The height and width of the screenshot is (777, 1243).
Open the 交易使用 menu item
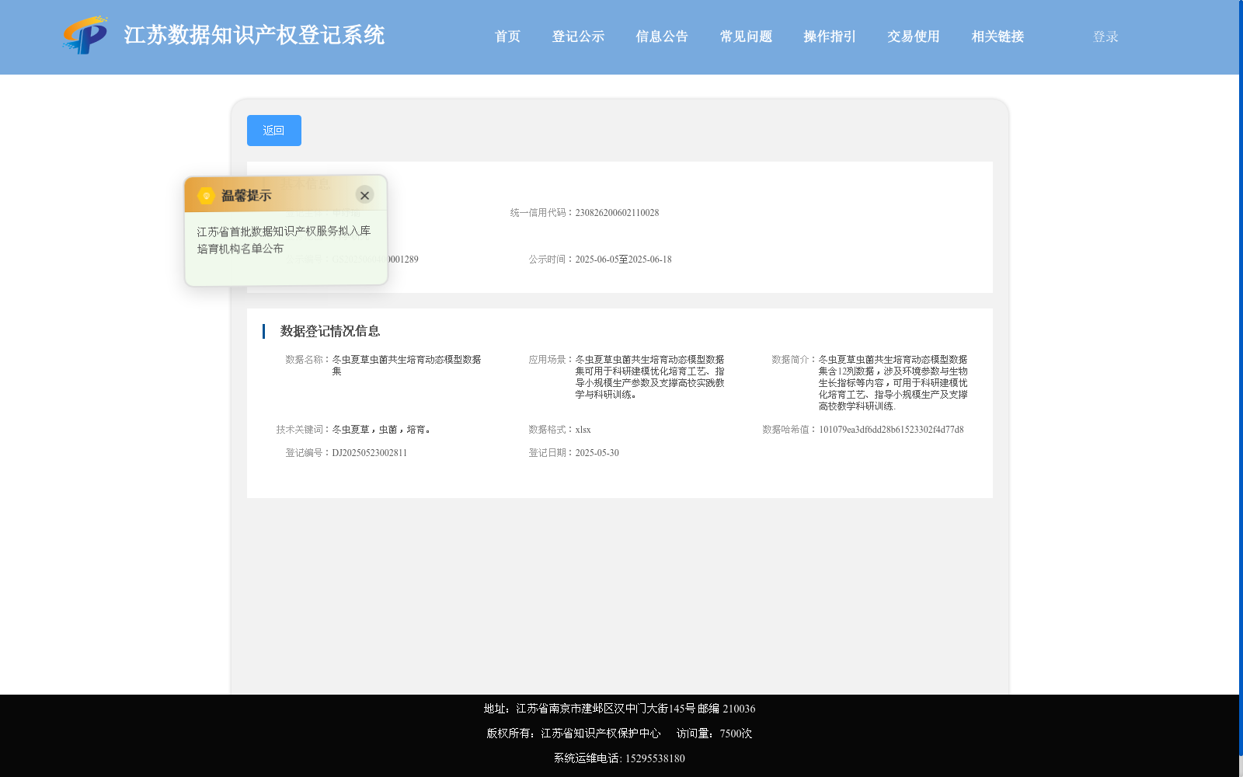tap(914, 37)
